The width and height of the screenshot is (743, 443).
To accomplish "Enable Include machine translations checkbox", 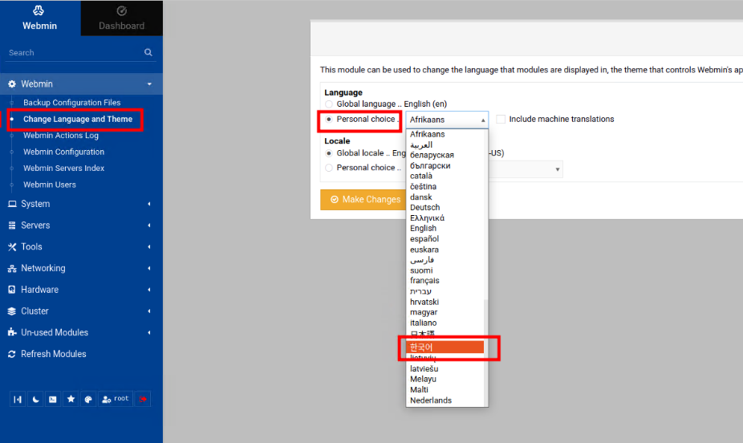I will pos(501,120).
